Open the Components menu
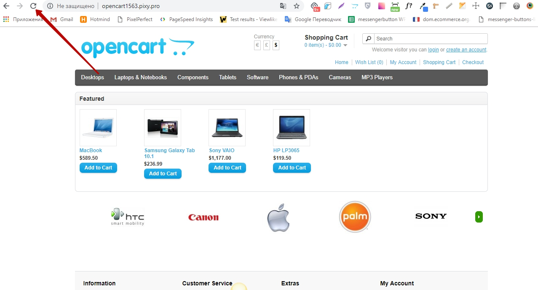Screen dimensions: 538x290 coord(193,78)
